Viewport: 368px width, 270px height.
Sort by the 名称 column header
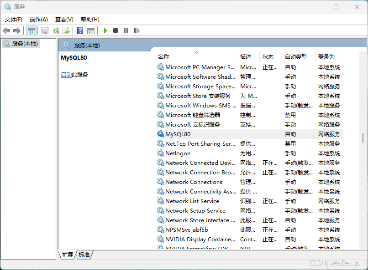[x=197, y=56]
